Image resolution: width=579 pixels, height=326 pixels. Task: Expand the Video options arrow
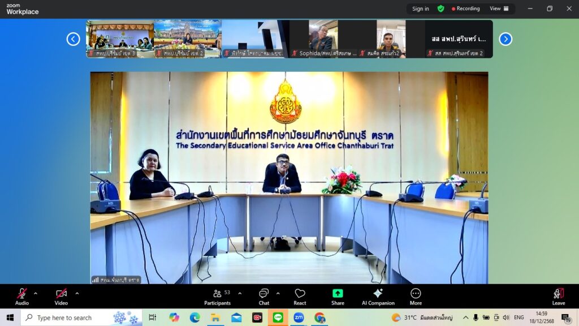(77, 293)
